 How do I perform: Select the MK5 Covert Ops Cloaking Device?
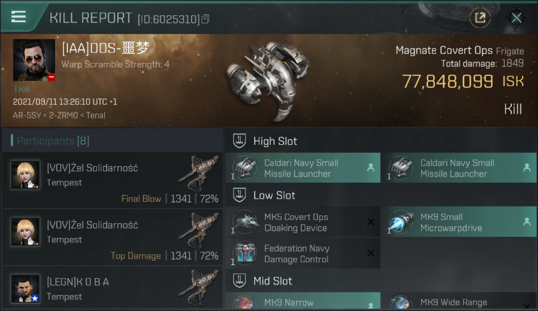coord(303,222)
